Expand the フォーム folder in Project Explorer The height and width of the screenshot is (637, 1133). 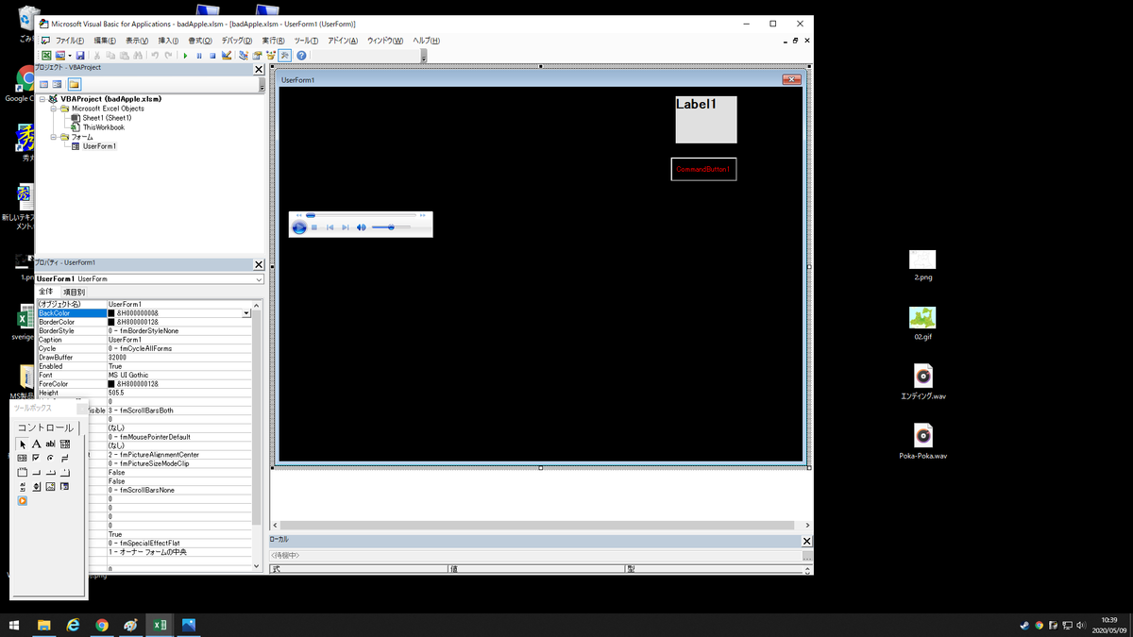(x=54, y=136)
